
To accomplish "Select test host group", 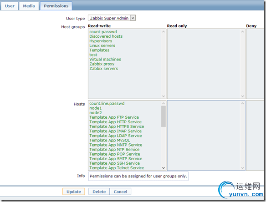I will tap(93, 55).
